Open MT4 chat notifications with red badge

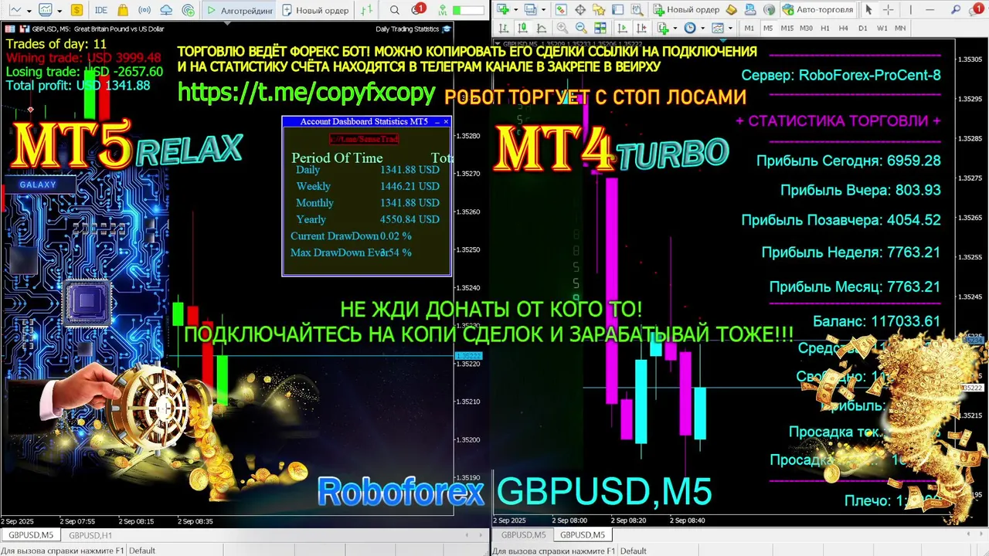(x=975, y=9)
